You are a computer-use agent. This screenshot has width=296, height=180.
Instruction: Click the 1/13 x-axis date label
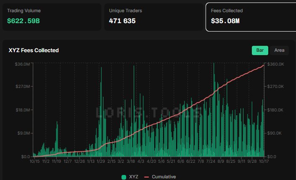pos(91,161)
